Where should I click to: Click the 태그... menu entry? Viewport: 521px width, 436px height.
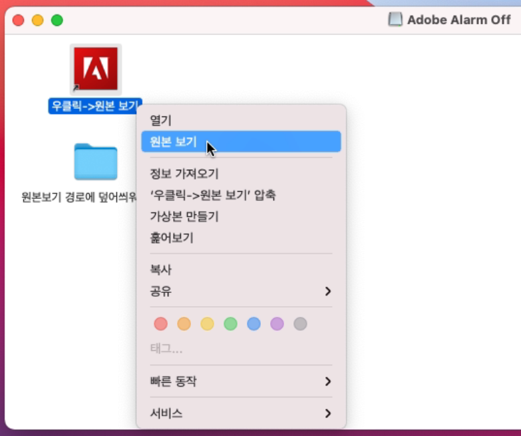coord(166,349)
